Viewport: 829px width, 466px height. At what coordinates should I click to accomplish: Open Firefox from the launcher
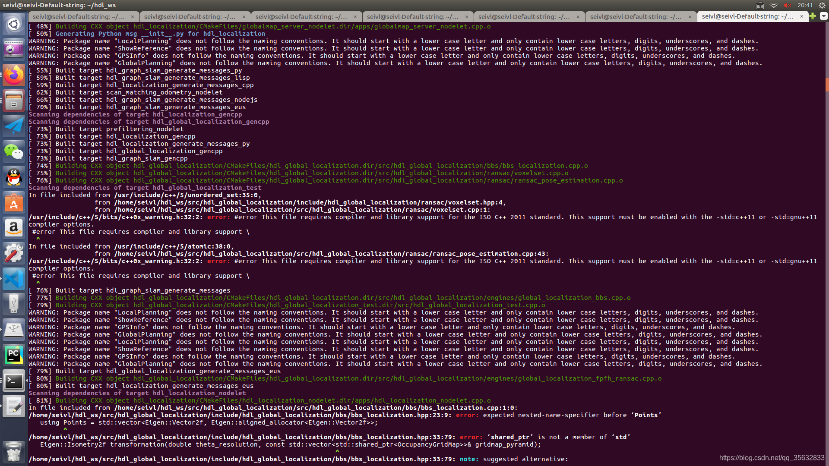click(14, 75)
